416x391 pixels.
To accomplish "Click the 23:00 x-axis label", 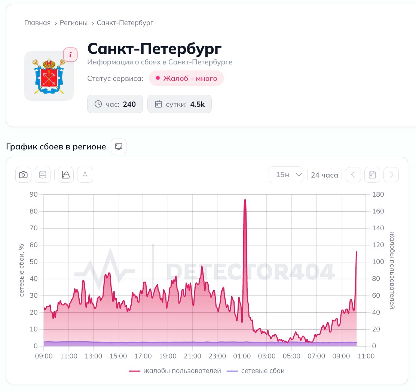I will pyautogui.click(x=217, y=356).
